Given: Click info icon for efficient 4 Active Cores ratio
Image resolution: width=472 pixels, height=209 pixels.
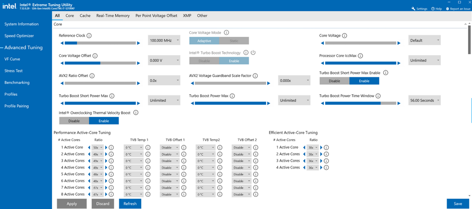Looking at the screenshot, I should click(326, 167).
